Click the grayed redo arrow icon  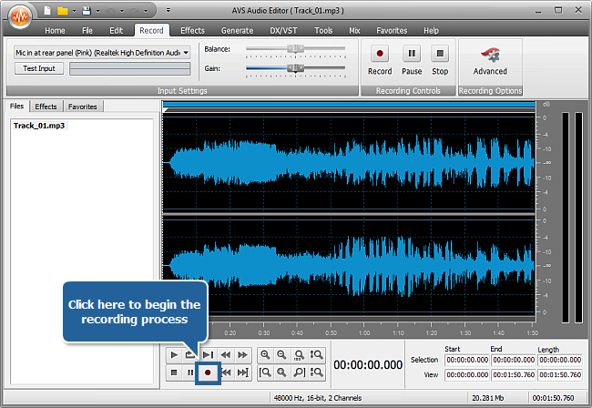click(x=134, y=11)
